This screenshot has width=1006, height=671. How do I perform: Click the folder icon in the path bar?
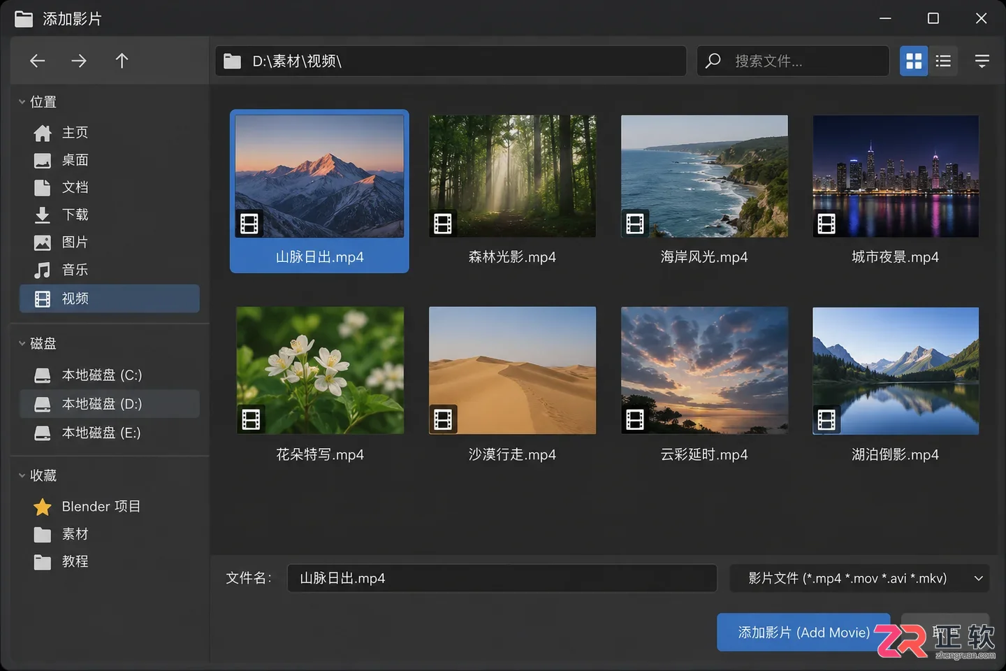232,62
